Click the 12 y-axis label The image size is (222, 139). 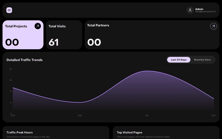click(x=11, y=92)
